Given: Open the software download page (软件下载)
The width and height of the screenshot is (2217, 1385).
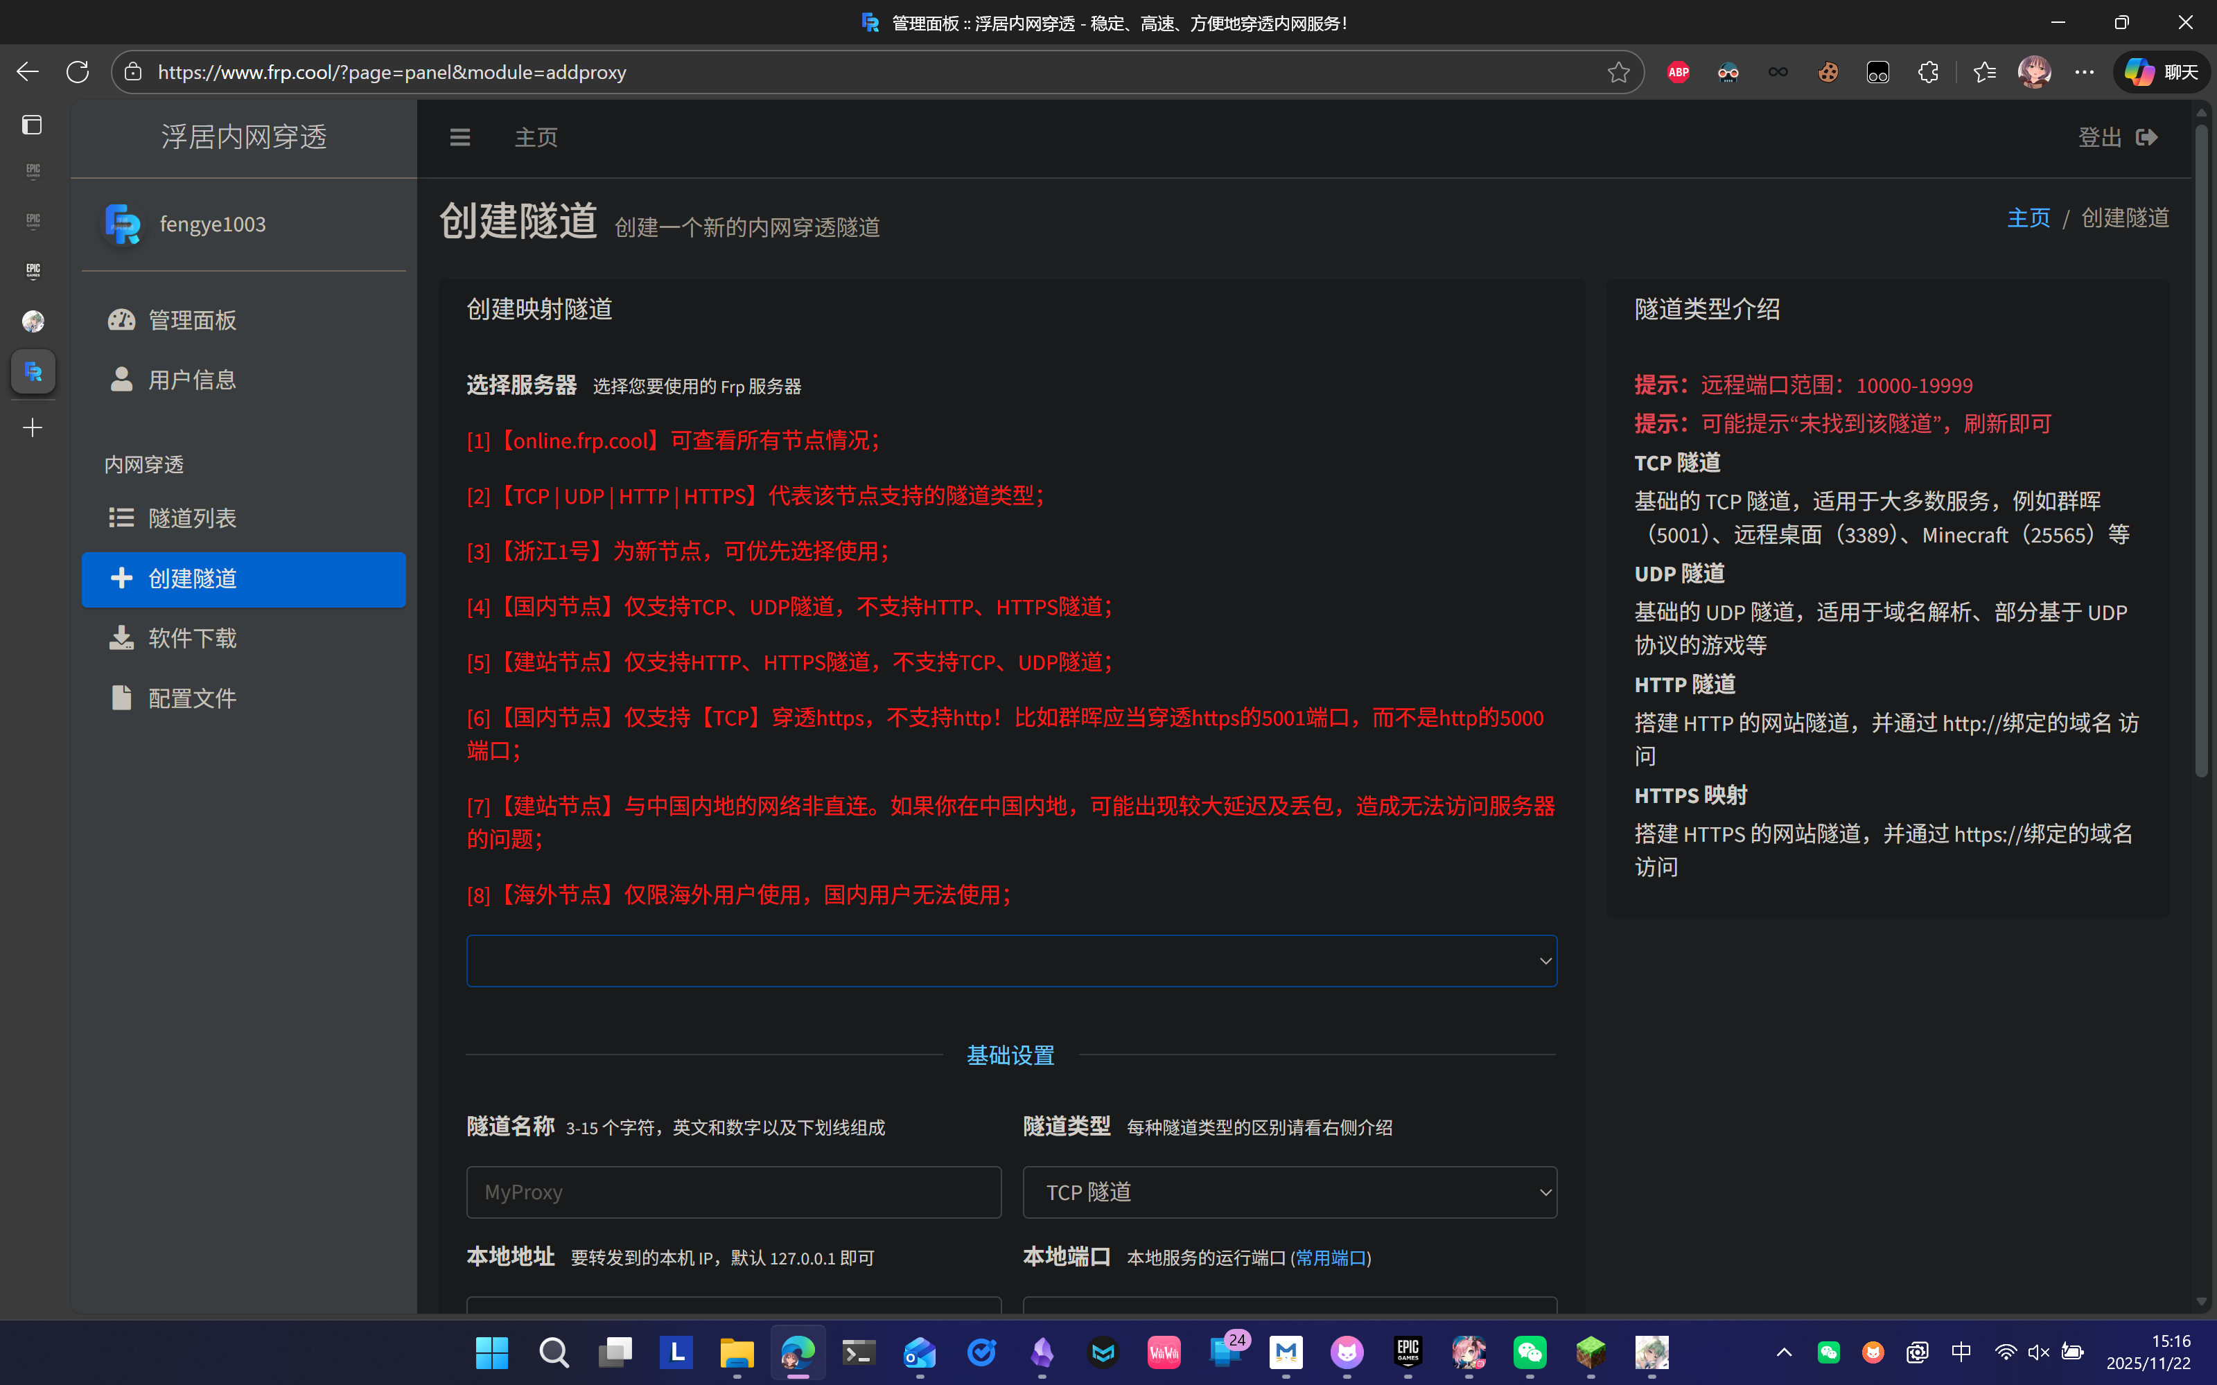Looking at the screenshot, I should (193, 638).
